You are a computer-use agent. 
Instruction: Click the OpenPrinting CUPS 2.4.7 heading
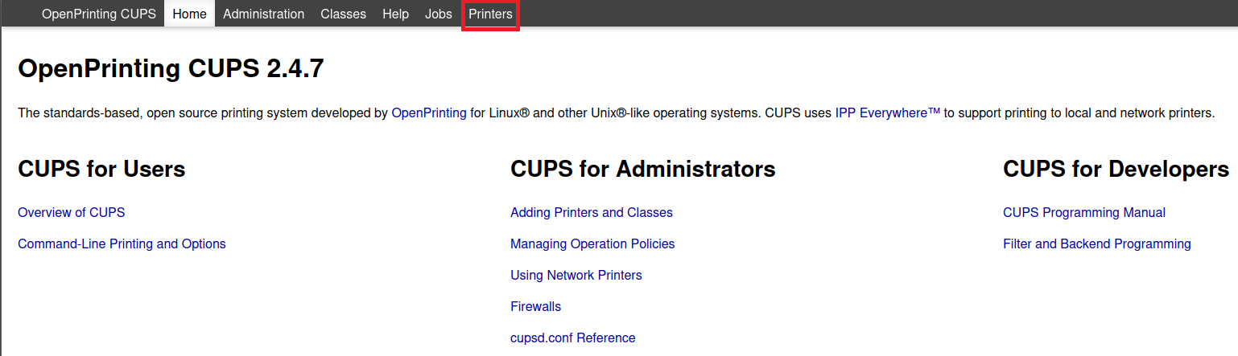171,69
